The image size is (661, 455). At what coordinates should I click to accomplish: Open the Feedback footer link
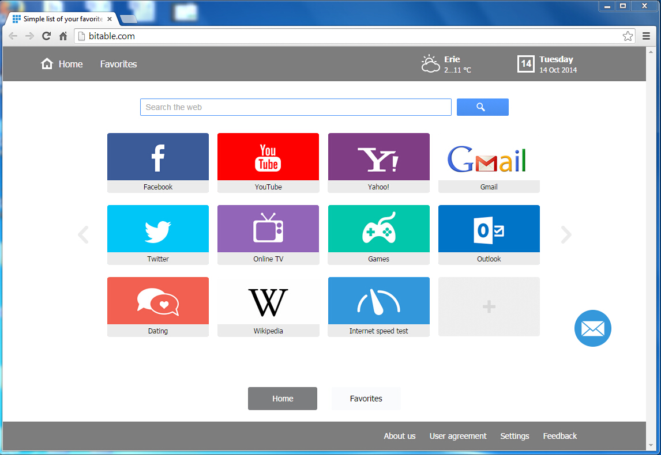point(560,436)
